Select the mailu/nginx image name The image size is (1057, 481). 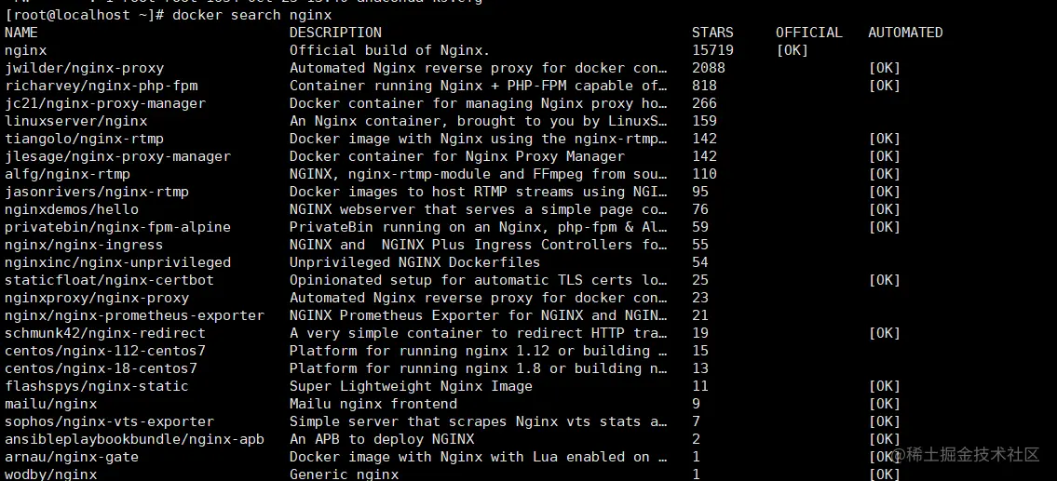[x=50, y=404]
